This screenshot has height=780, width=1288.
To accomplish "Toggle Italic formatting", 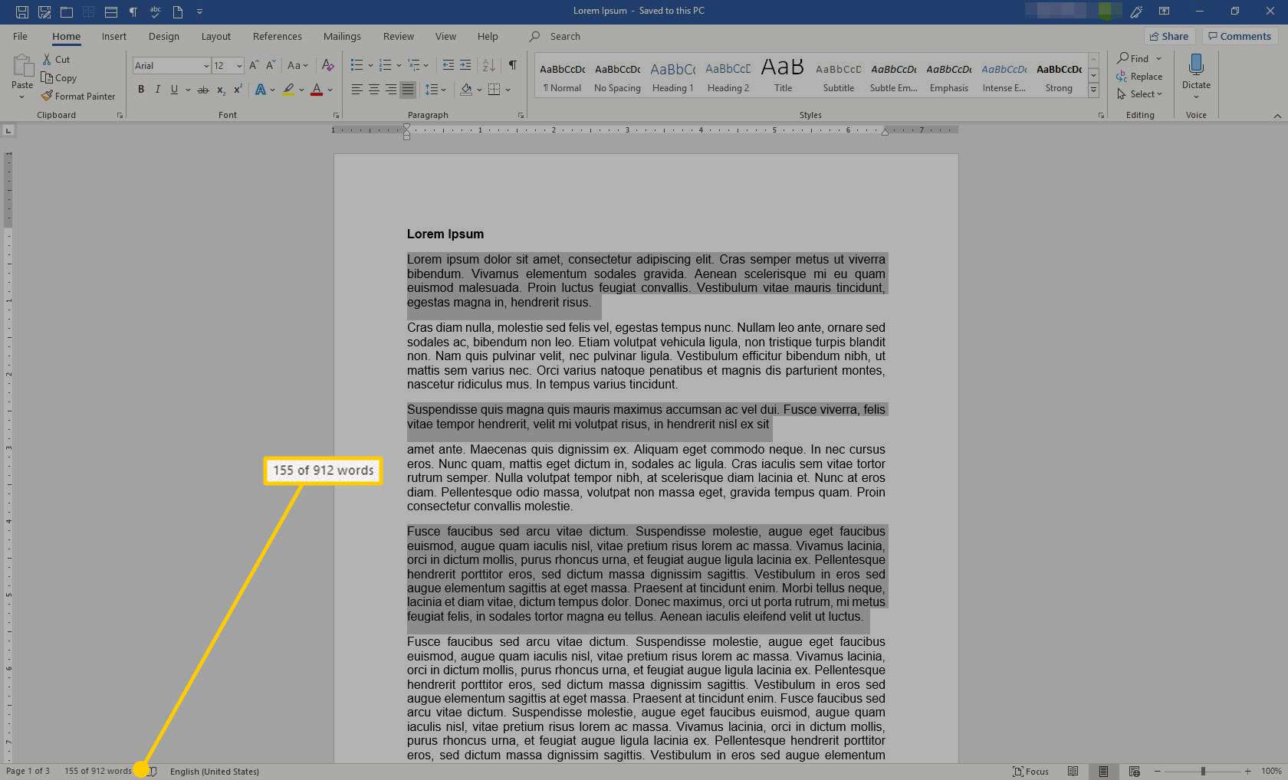I will (x=158, y=90).
